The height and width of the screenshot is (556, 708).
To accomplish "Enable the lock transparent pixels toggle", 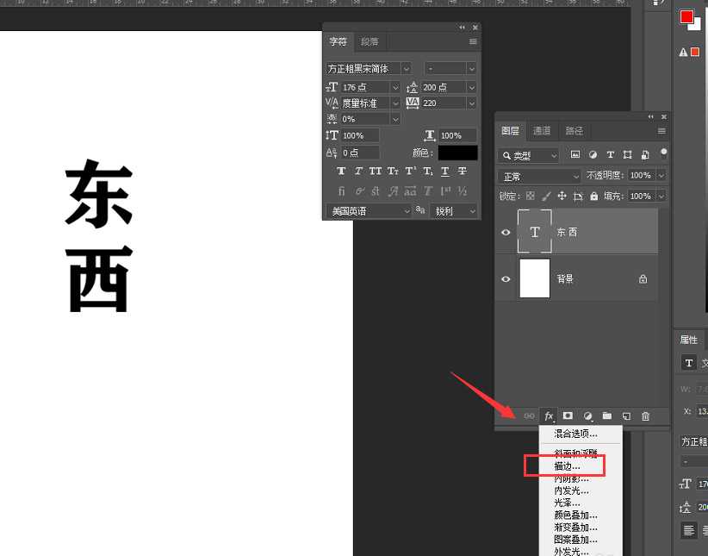I will pyautogui.click(x=532, y=196).
